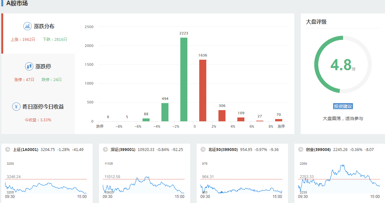Click the clock icon beside 上证(1A0001)

[7, 149]
